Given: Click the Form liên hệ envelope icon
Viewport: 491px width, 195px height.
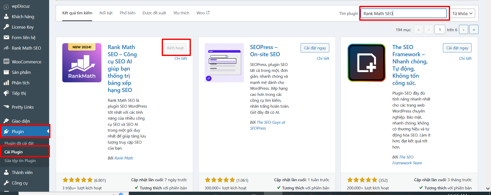Looking at the screenshot, I should click(x=6, y=38).
